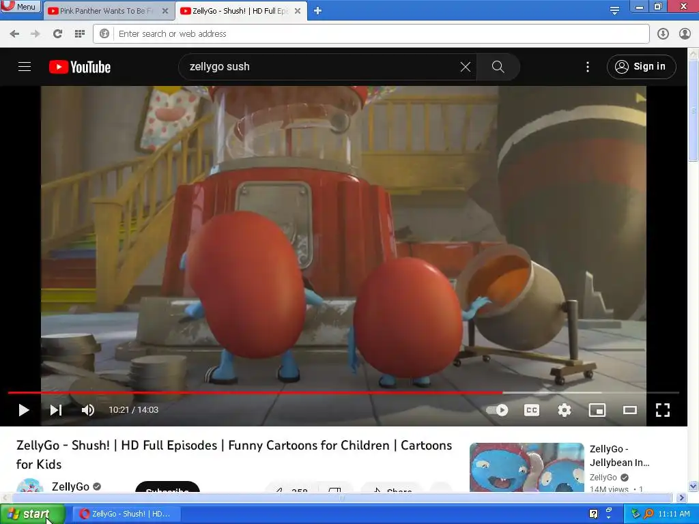
Task: Open the ZellyGo channel avatar
Action: click(30, 485)
